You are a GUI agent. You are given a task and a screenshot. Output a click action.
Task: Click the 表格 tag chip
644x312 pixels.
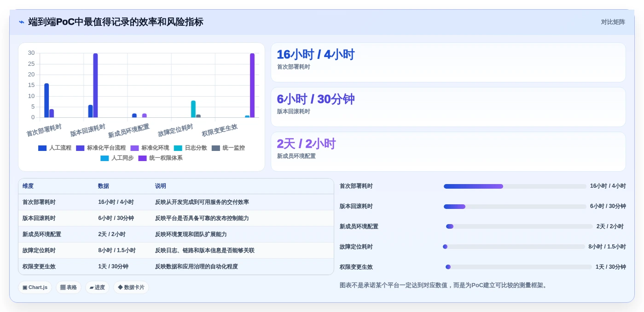tap(69, 288)
